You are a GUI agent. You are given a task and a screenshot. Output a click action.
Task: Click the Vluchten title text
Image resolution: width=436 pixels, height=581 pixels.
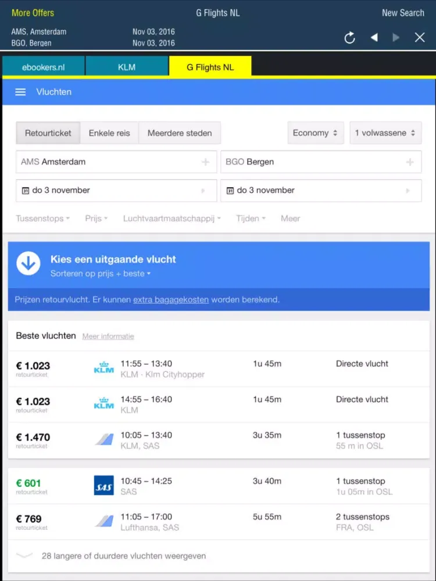point(53,92)
